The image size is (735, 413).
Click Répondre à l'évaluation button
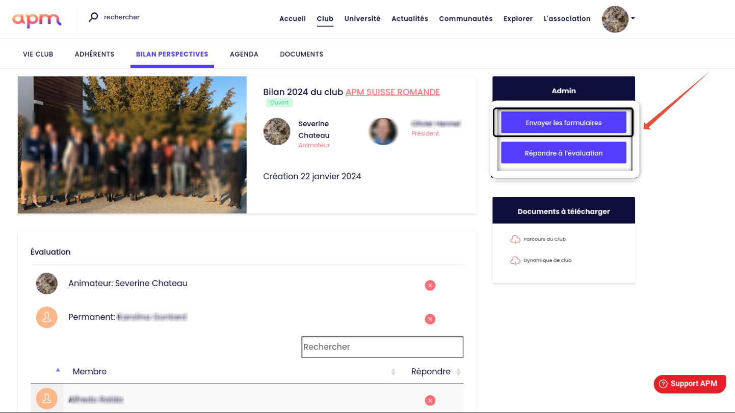(564, 153)
